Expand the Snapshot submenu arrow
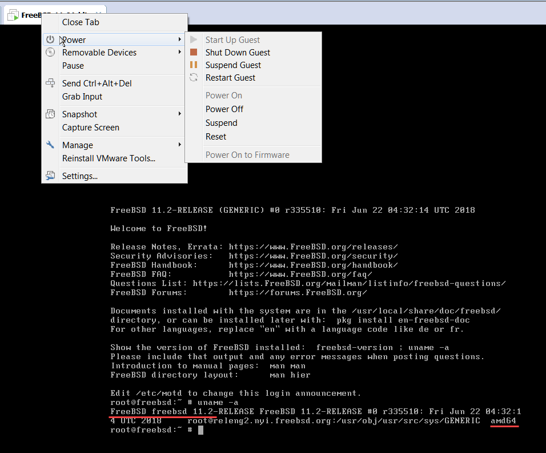 [180, 114]
